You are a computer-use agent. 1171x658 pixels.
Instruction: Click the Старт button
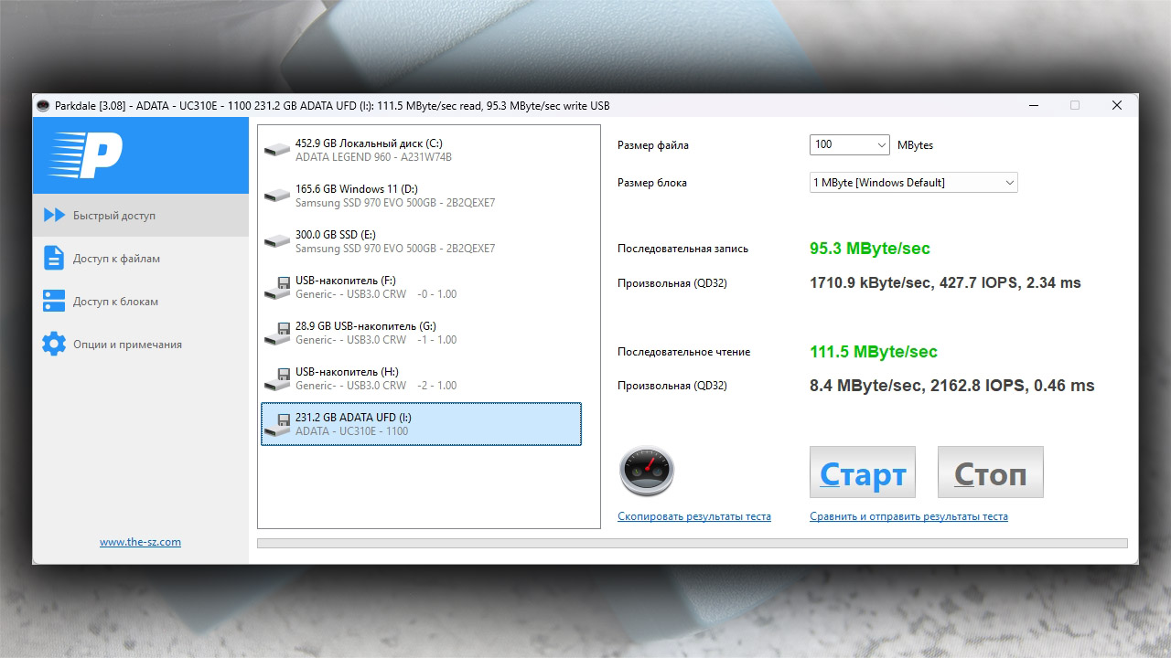pyautogui.click(x=863, y=472)
